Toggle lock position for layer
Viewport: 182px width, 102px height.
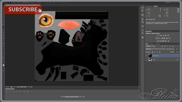click(x=157, y=52)
